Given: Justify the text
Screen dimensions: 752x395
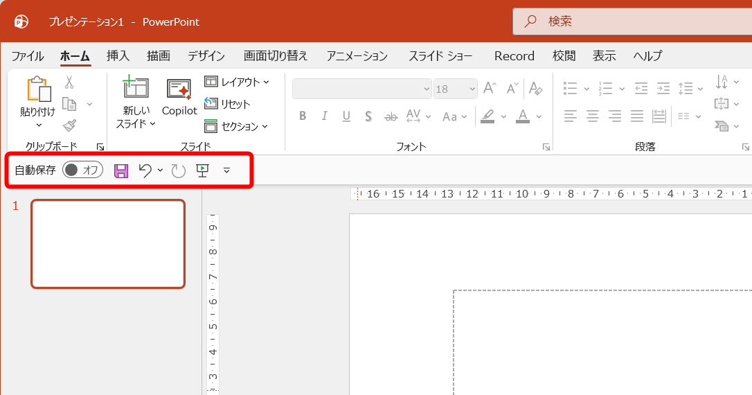Looking at the screenshot, I should [637, 116].
